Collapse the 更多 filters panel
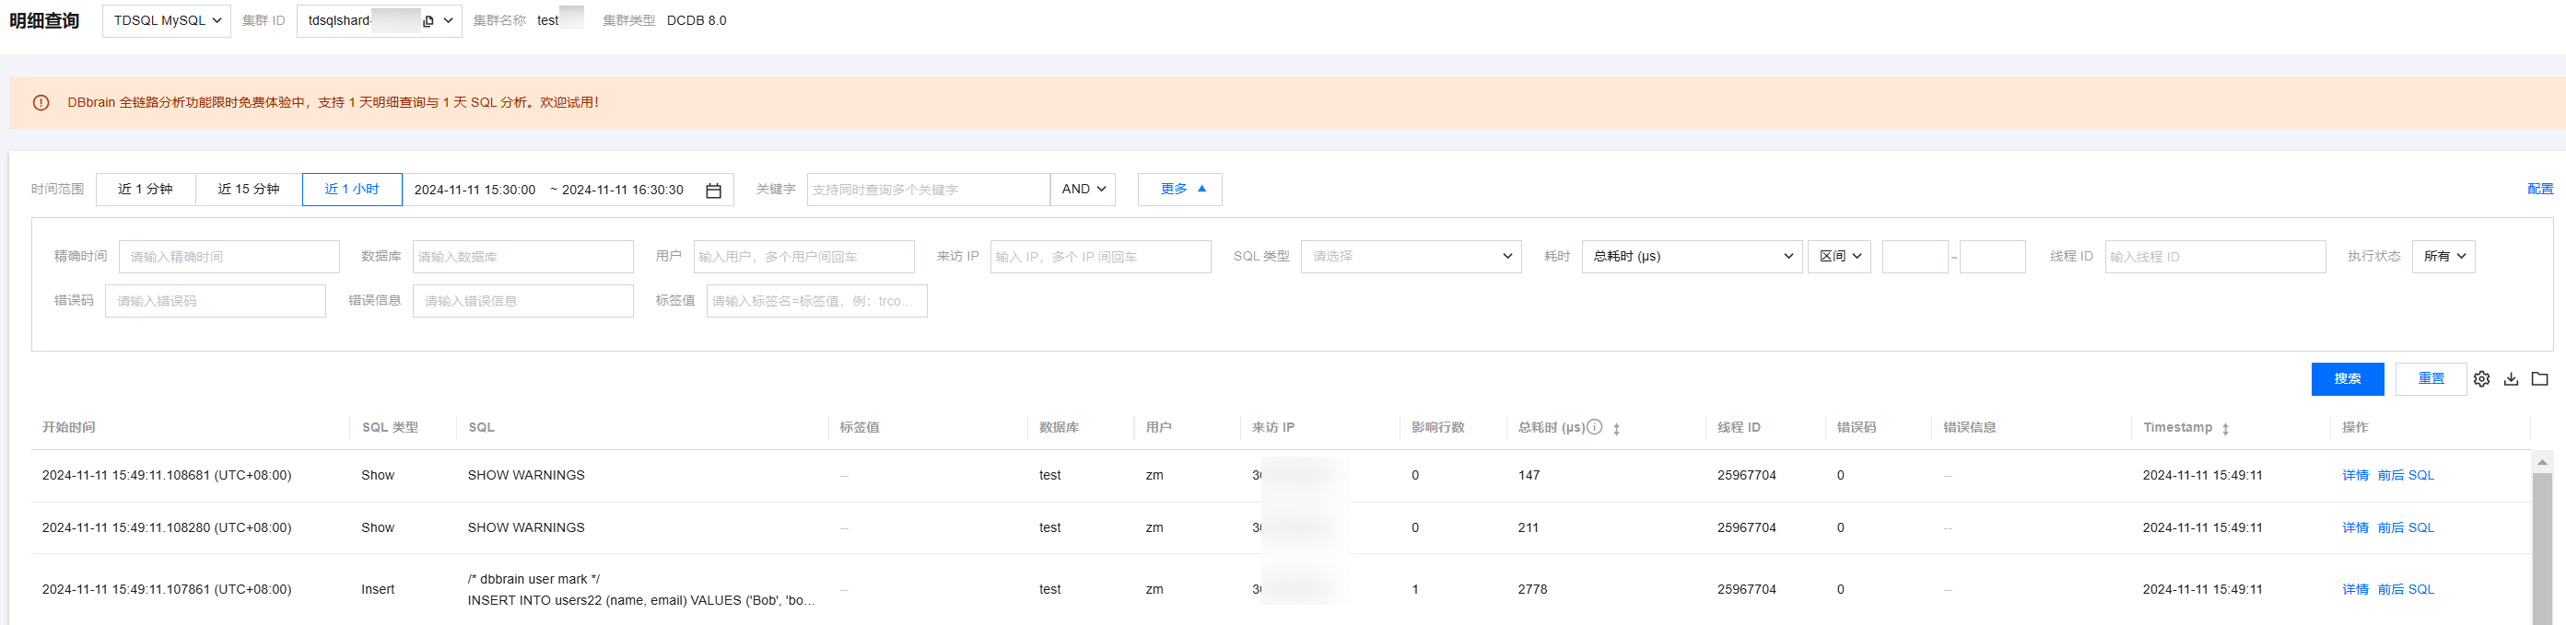2566x625 pixels. (1179, 189)
